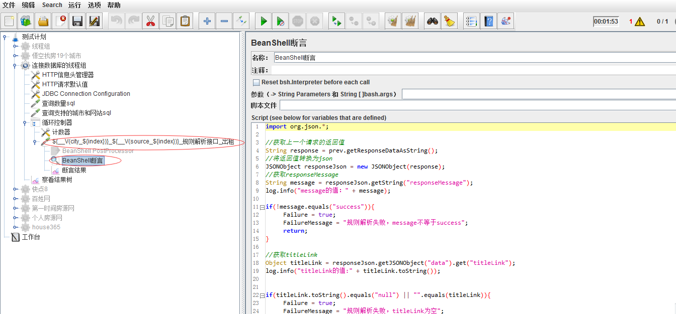Enable Reset bsh.Interpreter before each call
This screenshot has height=314, width=676.
tap(257, 82)
